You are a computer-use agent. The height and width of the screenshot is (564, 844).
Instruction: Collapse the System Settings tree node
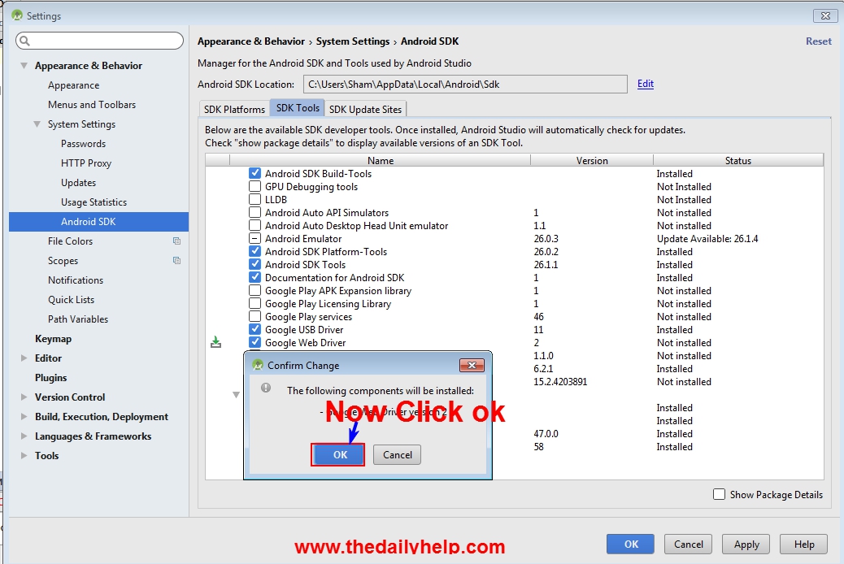tap(37, 124)
